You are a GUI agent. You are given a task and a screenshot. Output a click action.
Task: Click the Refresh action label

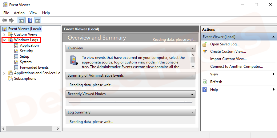[216, 82]
